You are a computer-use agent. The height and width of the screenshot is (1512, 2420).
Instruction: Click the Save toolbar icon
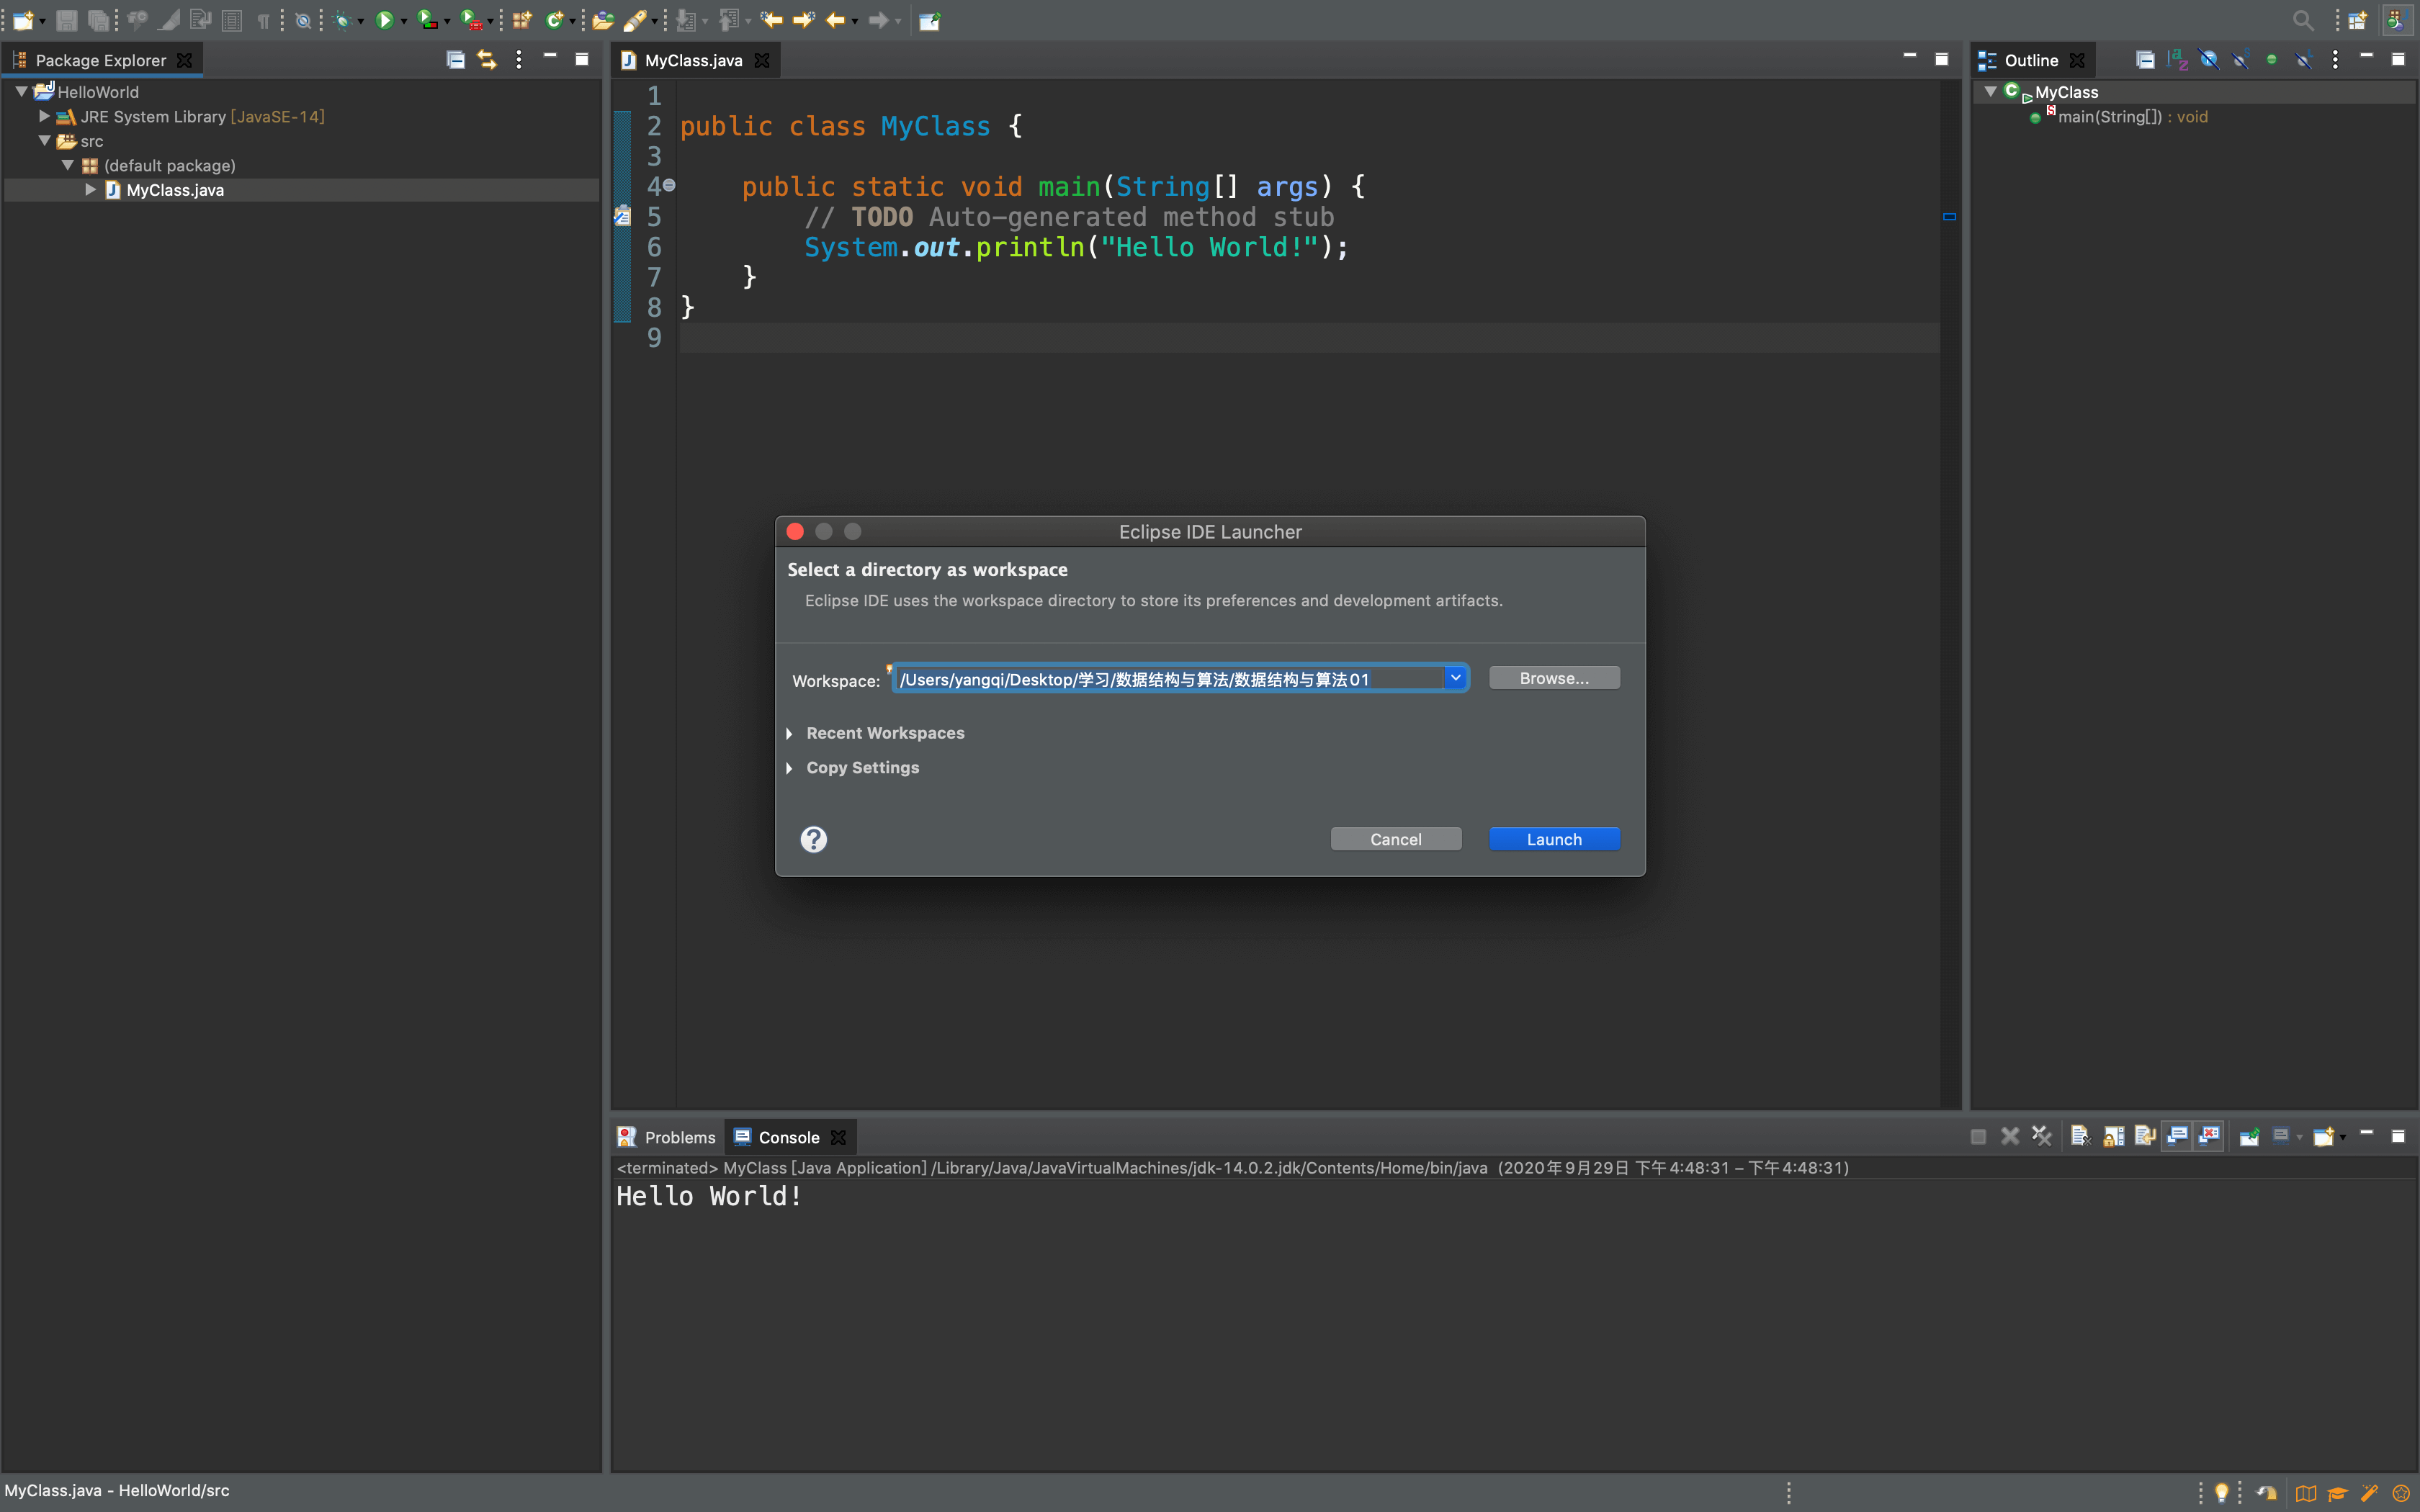click(67, 20)
